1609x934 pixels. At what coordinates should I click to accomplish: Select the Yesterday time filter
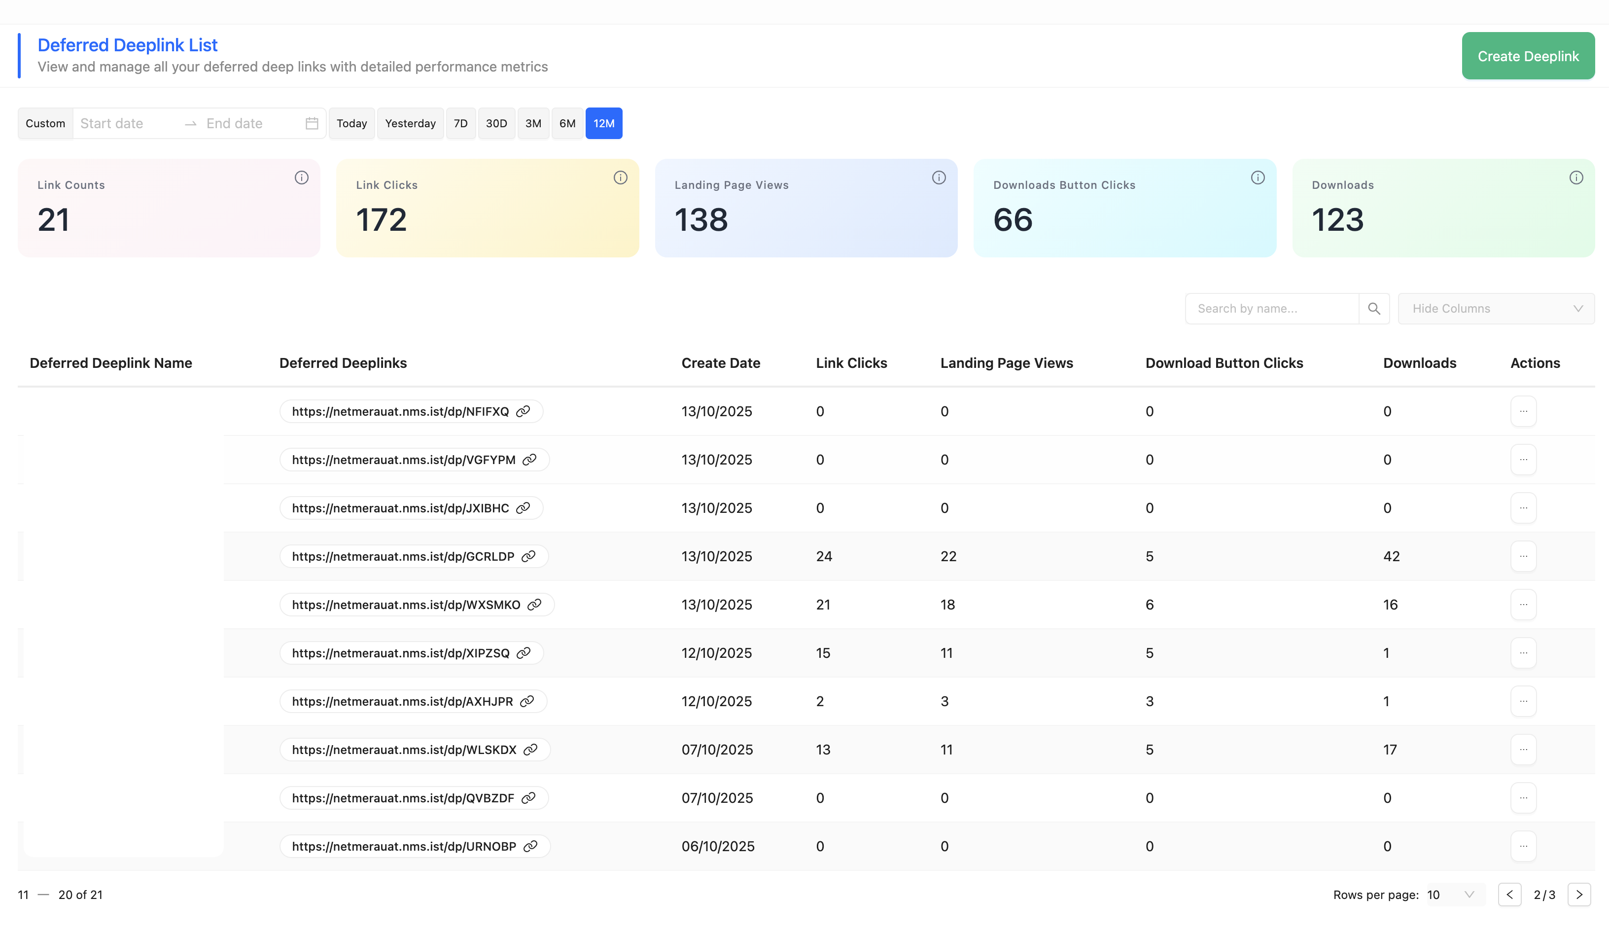pyautogui.click(x=410, y=123)
